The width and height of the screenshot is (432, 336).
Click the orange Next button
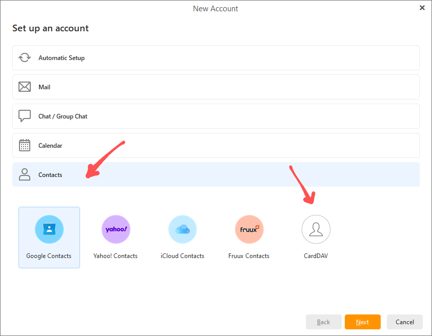[x=363, y=322]
